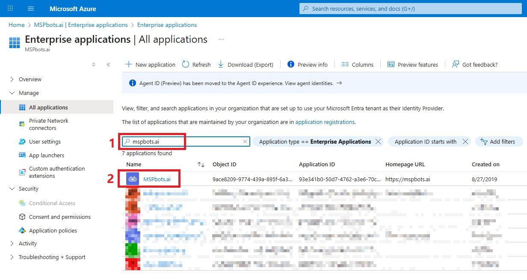
Task: Expand the Overview section
Action: click(x=12, y=79)
